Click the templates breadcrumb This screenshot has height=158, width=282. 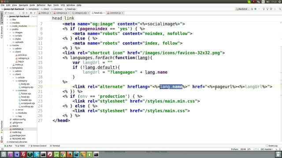pyautogui.click(x=32, y=9)
